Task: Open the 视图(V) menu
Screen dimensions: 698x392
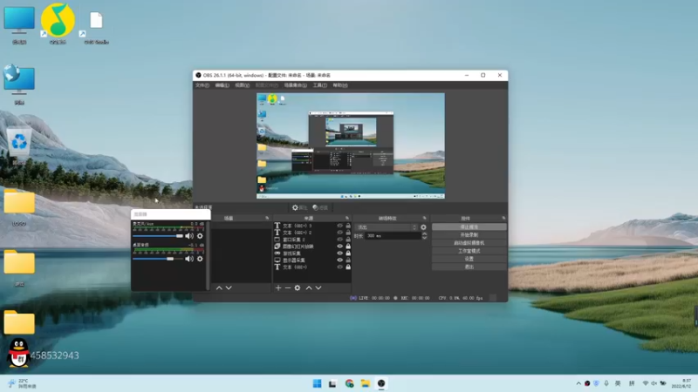Action: (x=243, y=85)
